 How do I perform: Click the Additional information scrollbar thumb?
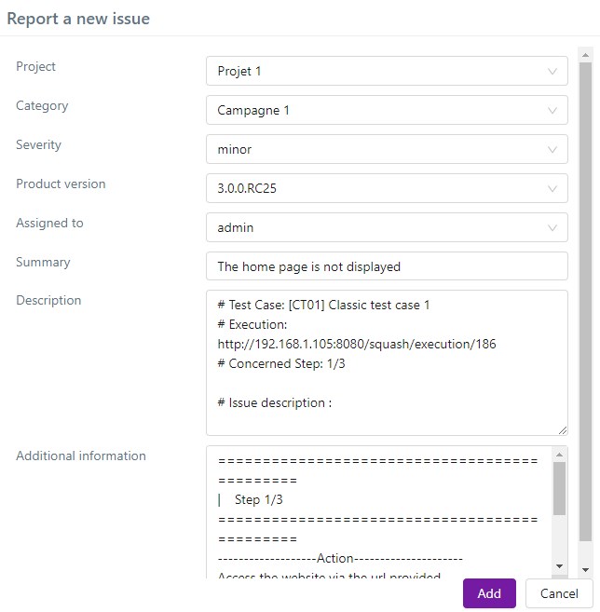tap(559, 488)
